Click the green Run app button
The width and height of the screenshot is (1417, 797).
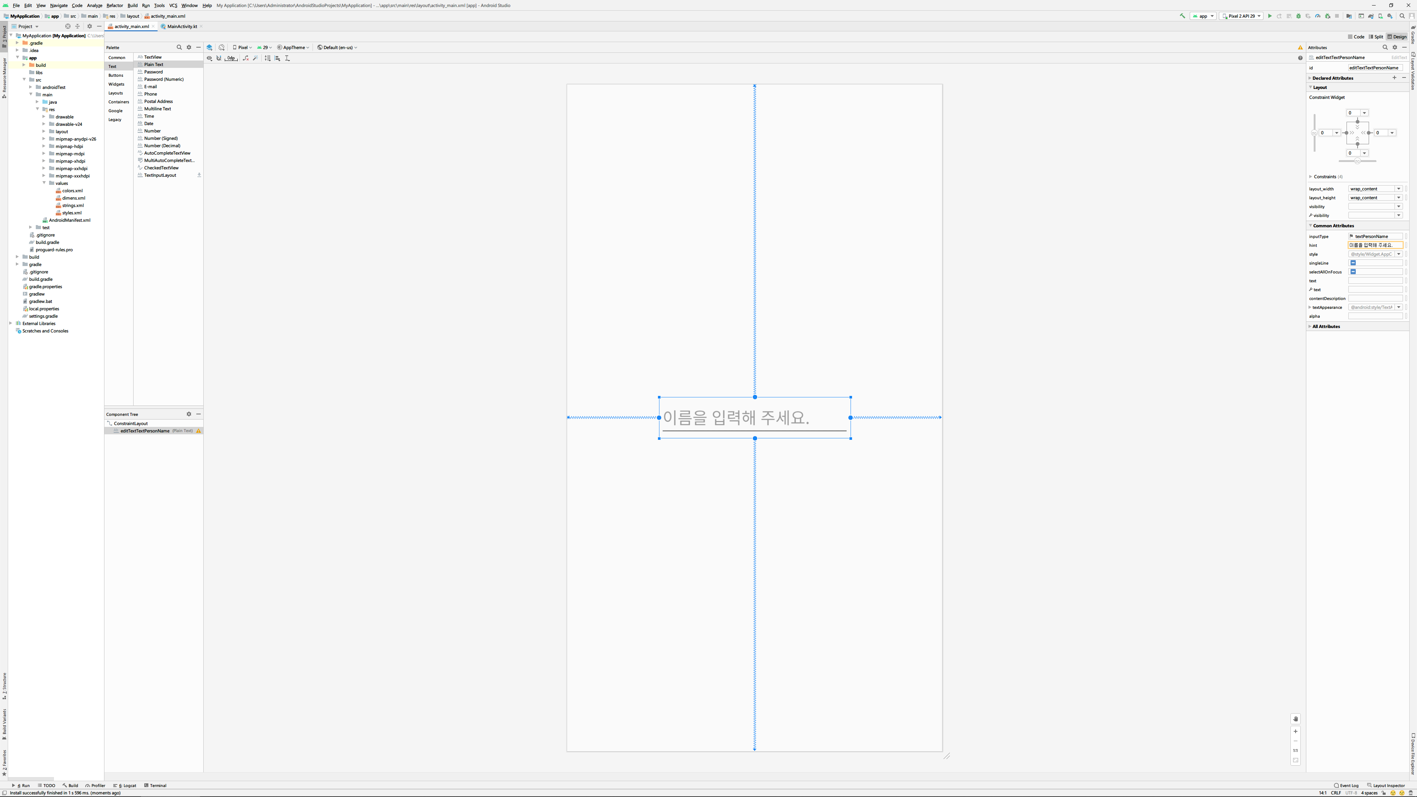1270,16
